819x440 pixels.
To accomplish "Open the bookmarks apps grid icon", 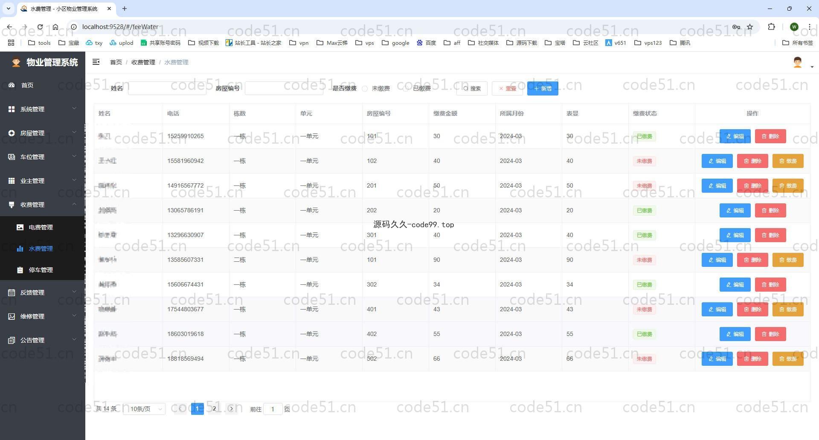I will [x=11, y=43].
